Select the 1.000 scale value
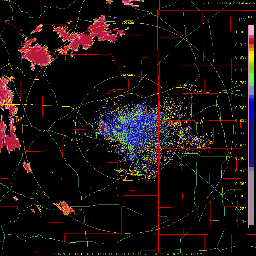Image resolution: width=256 pixels, height=256 pixels. tap(241, 32)
